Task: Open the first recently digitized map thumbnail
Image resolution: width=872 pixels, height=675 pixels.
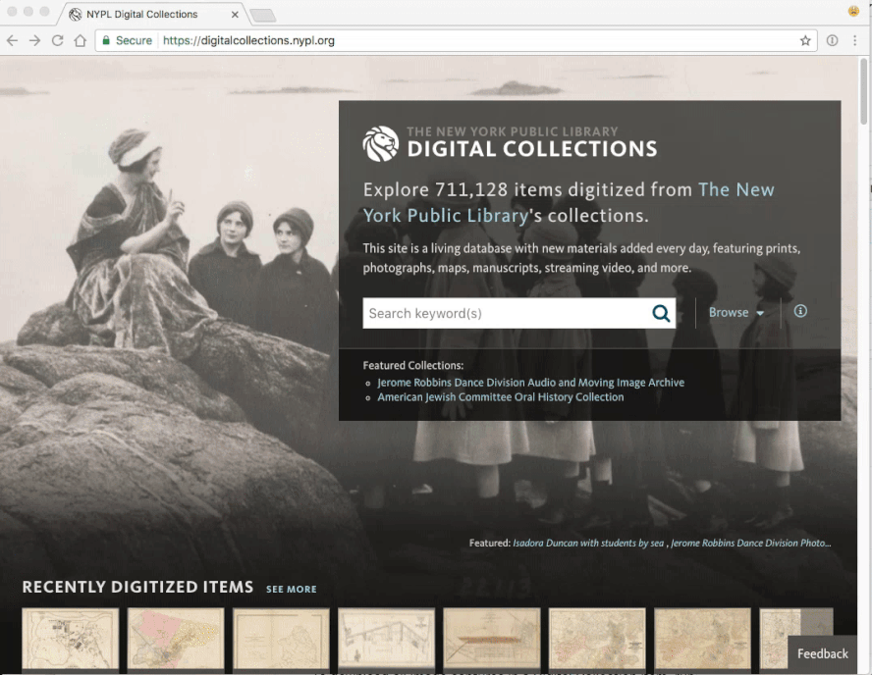Action: tap(70, 639)
